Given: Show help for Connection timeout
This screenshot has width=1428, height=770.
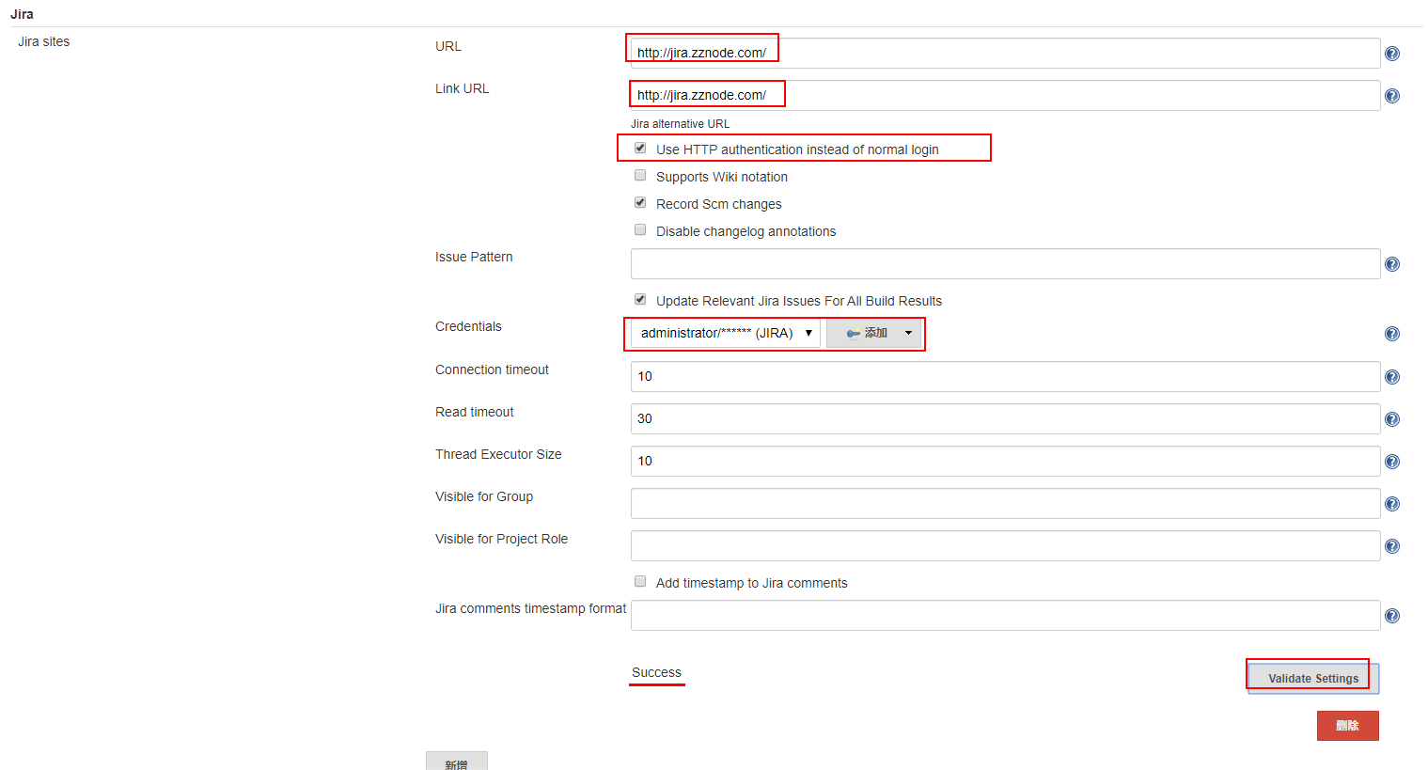Looking at the screenshot, I should tap(1392, 377).
